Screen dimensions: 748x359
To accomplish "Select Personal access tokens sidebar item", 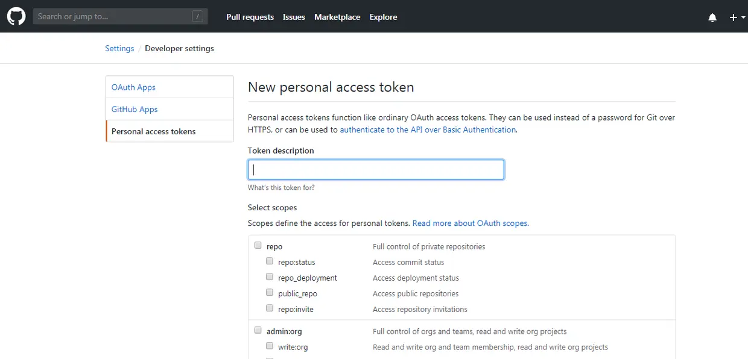I will pos(153,131).
